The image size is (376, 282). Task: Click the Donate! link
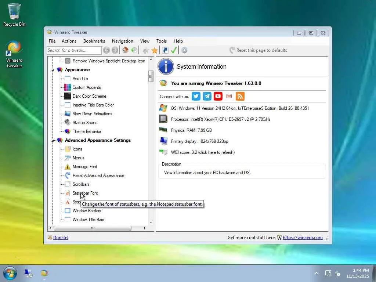click(61, 238)
